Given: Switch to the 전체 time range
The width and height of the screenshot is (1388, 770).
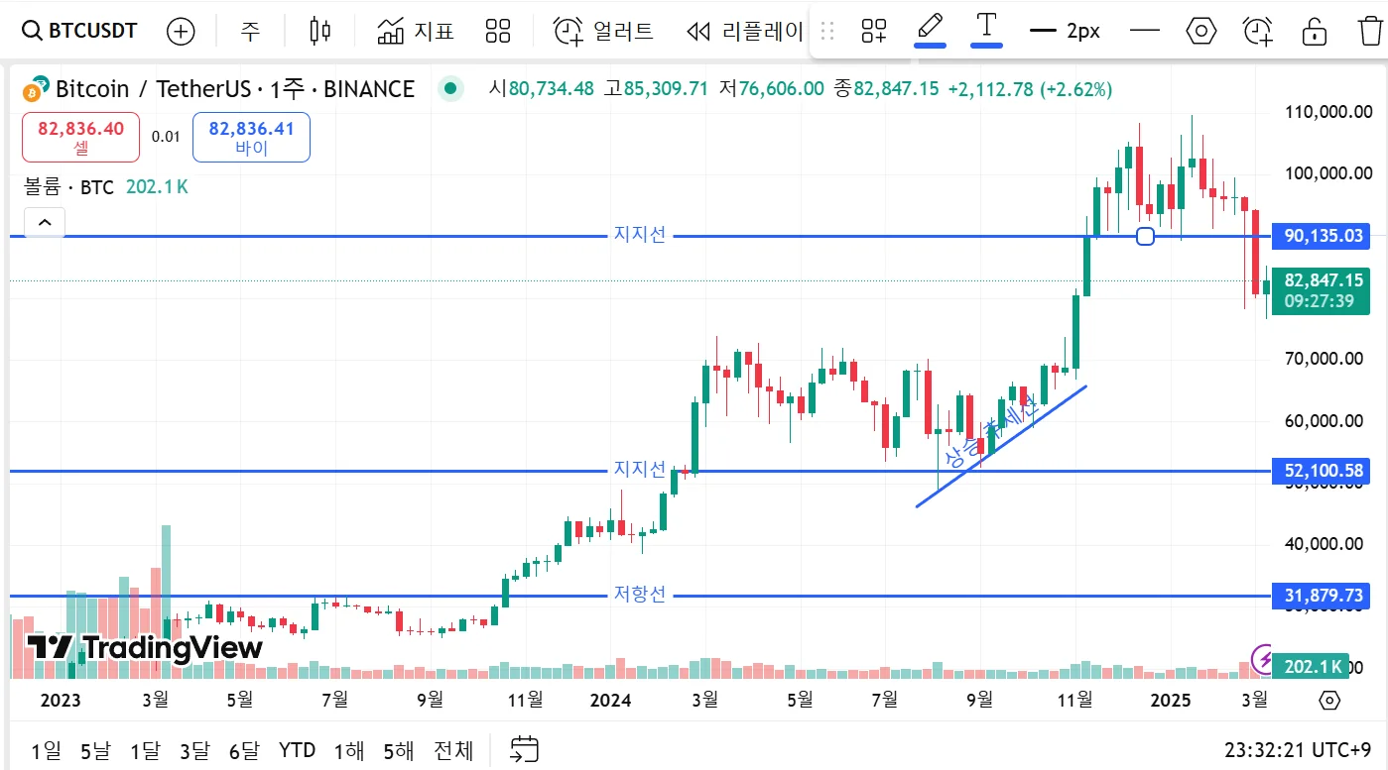Looking at the screenshot, I should [x=453, y=750].
